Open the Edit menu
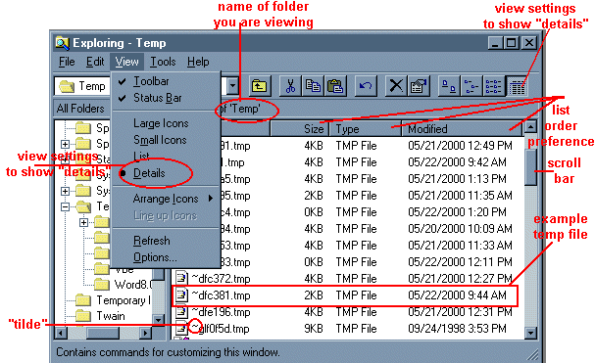Viewport: 595px width, 363px height. (x=95, y=62)
